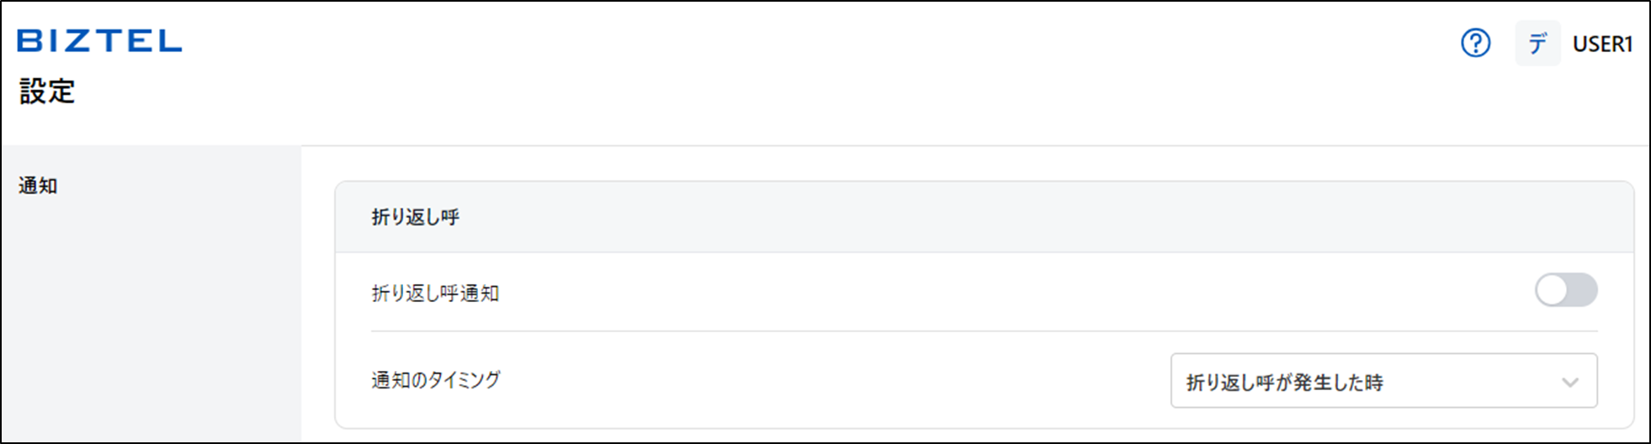The width and height of the screenshot is (1651, 444).
Task: Enable the 折り返し呼通知 toggle
Action: [1566, 290]
